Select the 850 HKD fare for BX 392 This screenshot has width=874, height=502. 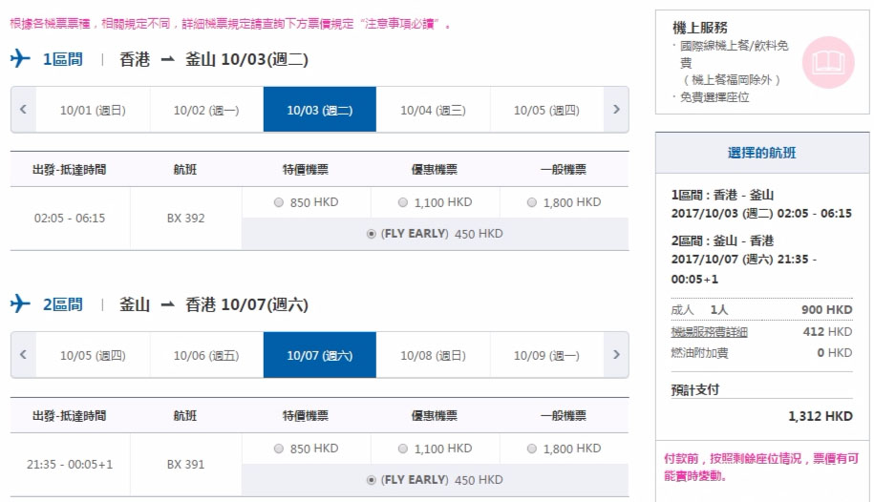(x=279, y=203)
